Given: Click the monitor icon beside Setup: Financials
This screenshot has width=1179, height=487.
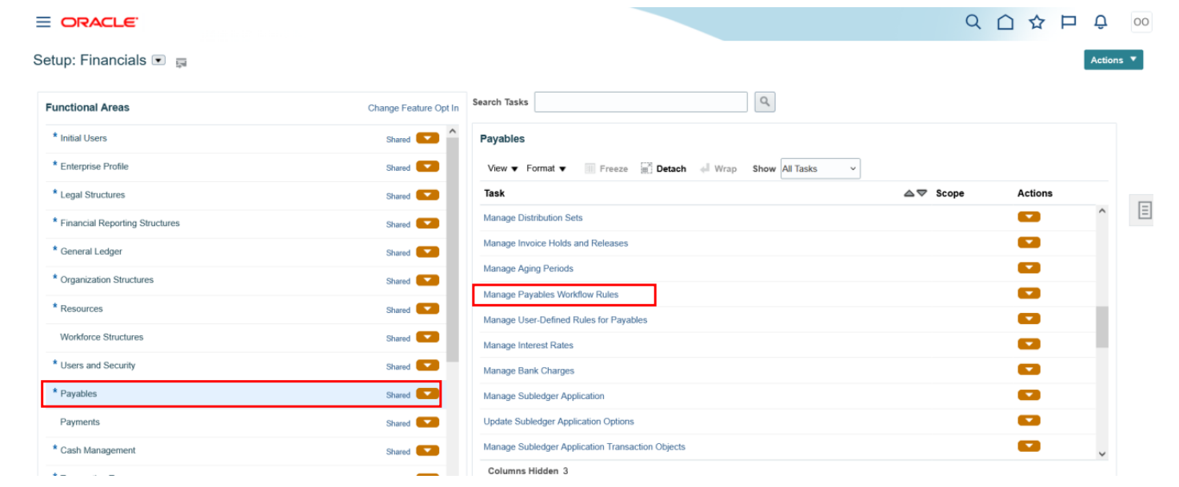Looking at the screenshot, I should (x=181, y=61).
